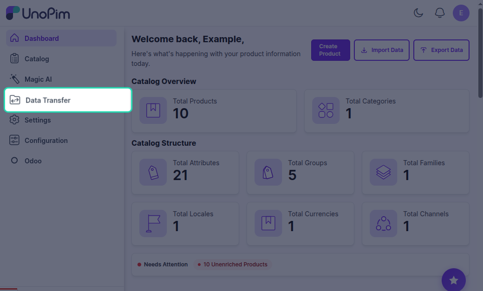Image resolution: width=483 pixels, height=291 pixels.
Task: Click the Total Channels nodes icon
Action: tap(383, 223)
